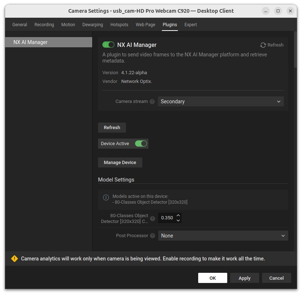Click the yellow warning icon in the banner
Image resolution: width=302 pixels, height=295 pixels.
tap(15, 259)
